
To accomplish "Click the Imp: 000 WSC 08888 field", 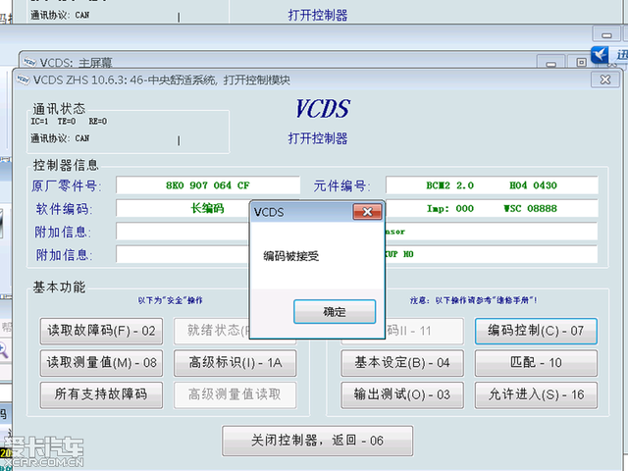I will point(491,208).
